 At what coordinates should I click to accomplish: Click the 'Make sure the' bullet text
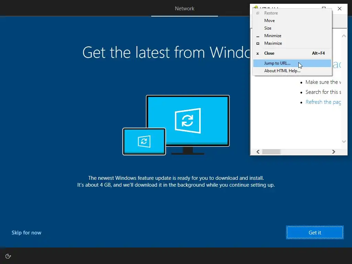click(323, 82)
